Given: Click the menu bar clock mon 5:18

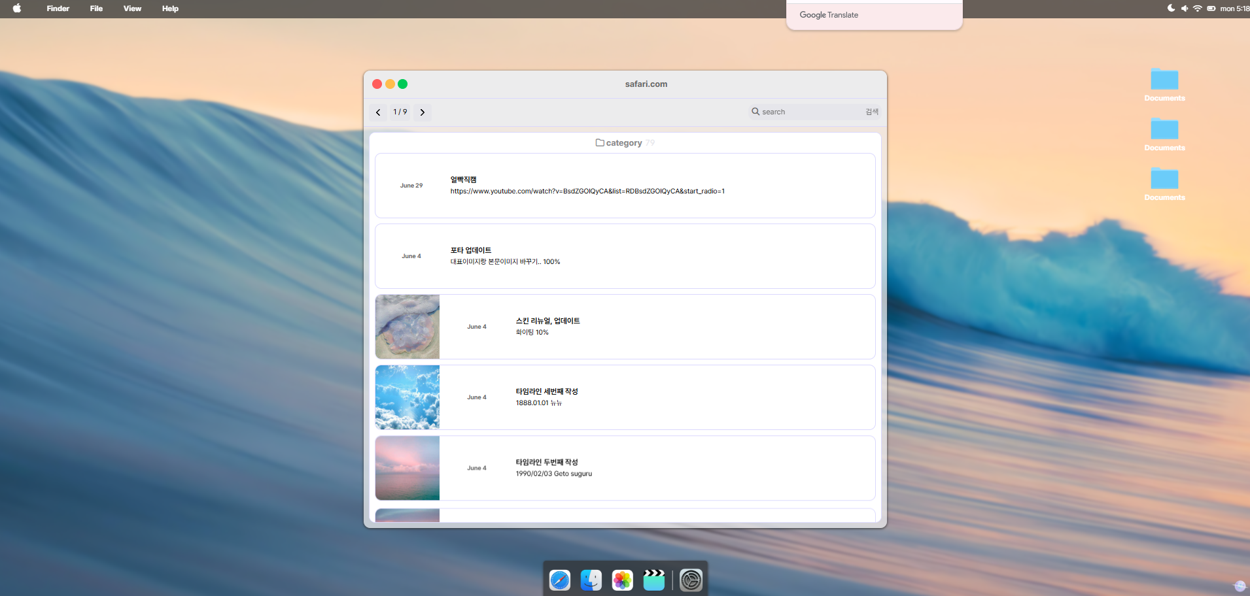Looking at the screenshot, I should point(1234,8).
